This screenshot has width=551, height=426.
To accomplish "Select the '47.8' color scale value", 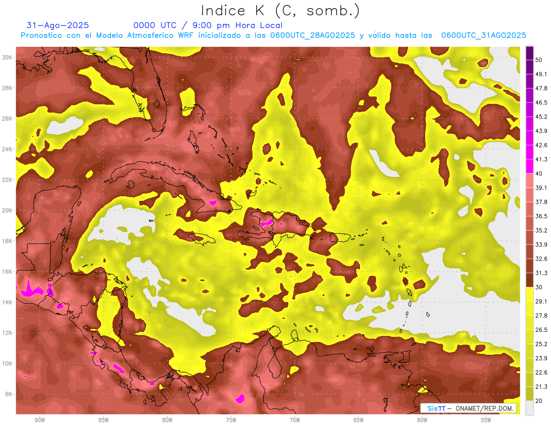I will coord(541,88).
